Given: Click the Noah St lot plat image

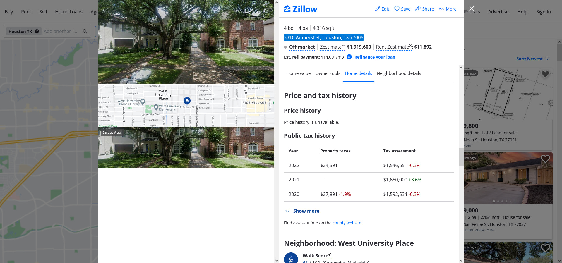Looking at the screenshot, I should click(508, 94).
